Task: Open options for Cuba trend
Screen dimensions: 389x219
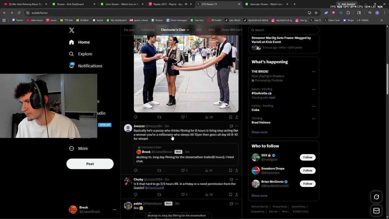Action: tap(314, 106)
